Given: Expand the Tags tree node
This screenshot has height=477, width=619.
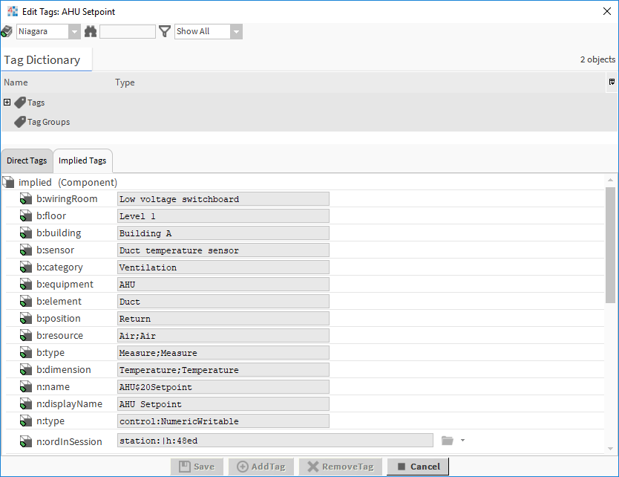Looking at the screenshot, I should 7,103.
